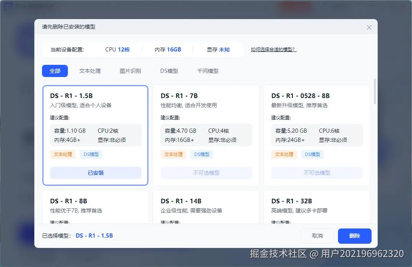Click the DS模型 badge on the 0528-8B card
Screen dimensions: 412x267
coord(312,154)
